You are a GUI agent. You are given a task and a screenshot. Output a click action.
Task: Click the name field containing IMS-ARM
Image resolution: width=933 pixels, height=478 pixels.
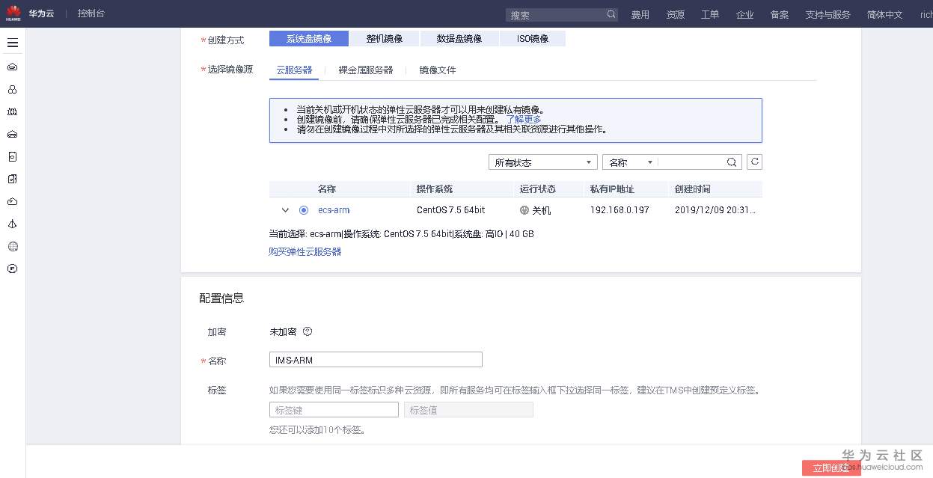click(x=375, y=359)
